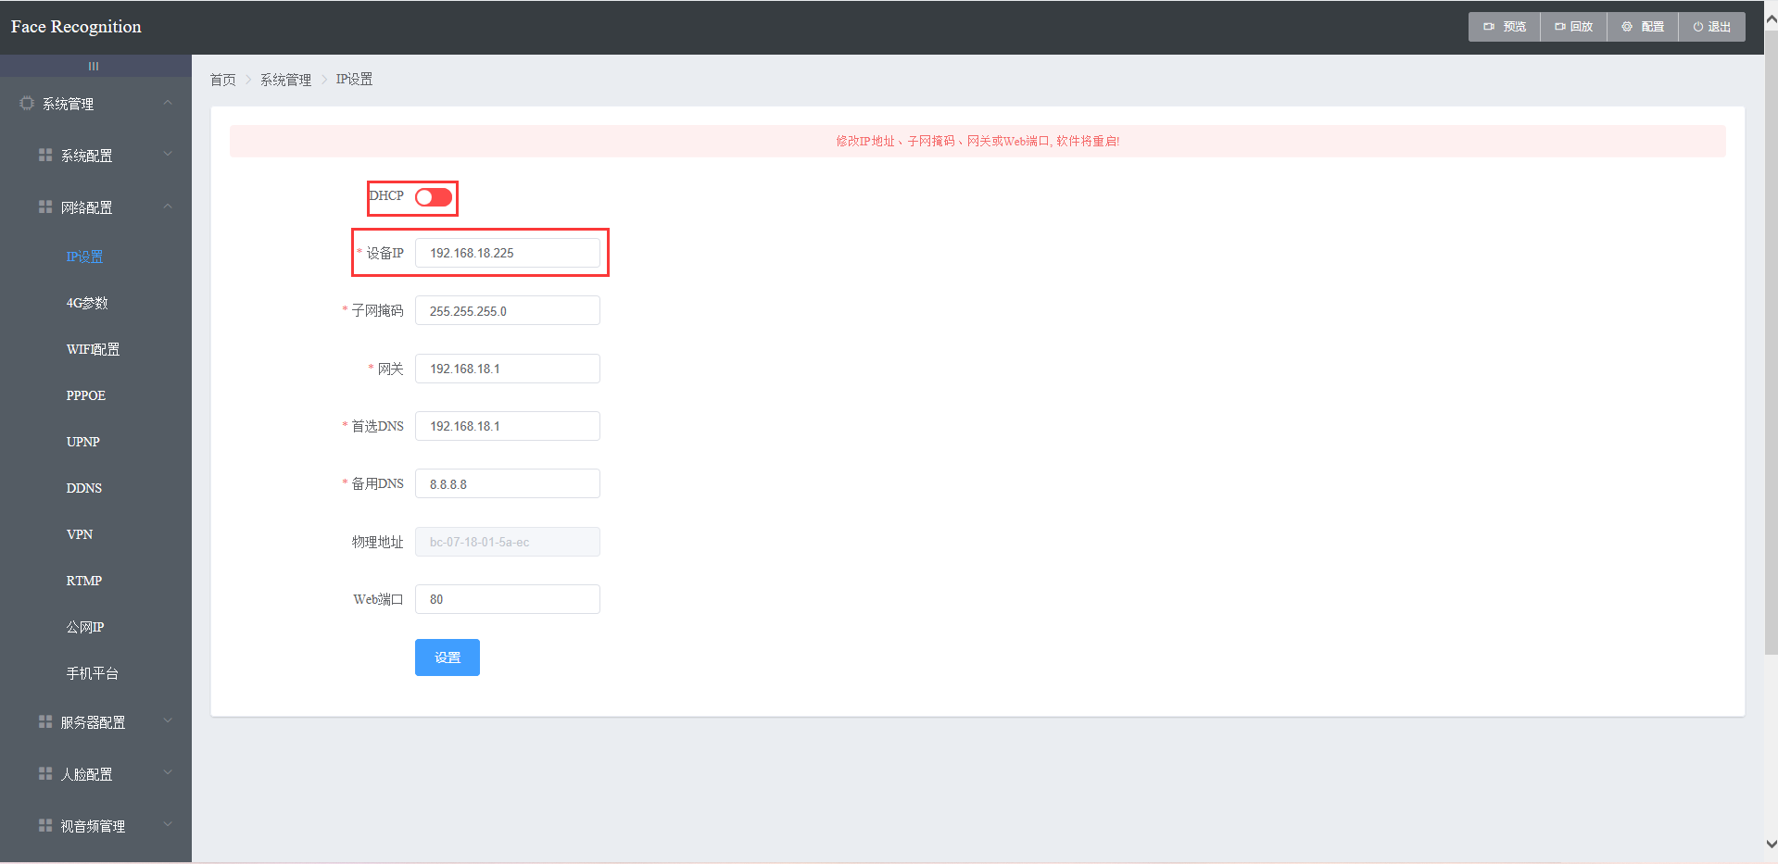Click 退出 logout button in header
The height and width of the screenshot is (864, 1778).
1711,27
